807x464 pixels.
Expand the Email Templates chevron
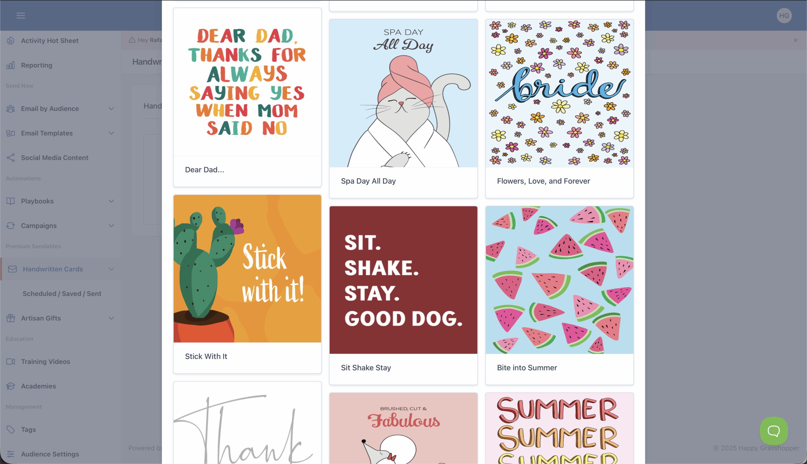point(111,133)
